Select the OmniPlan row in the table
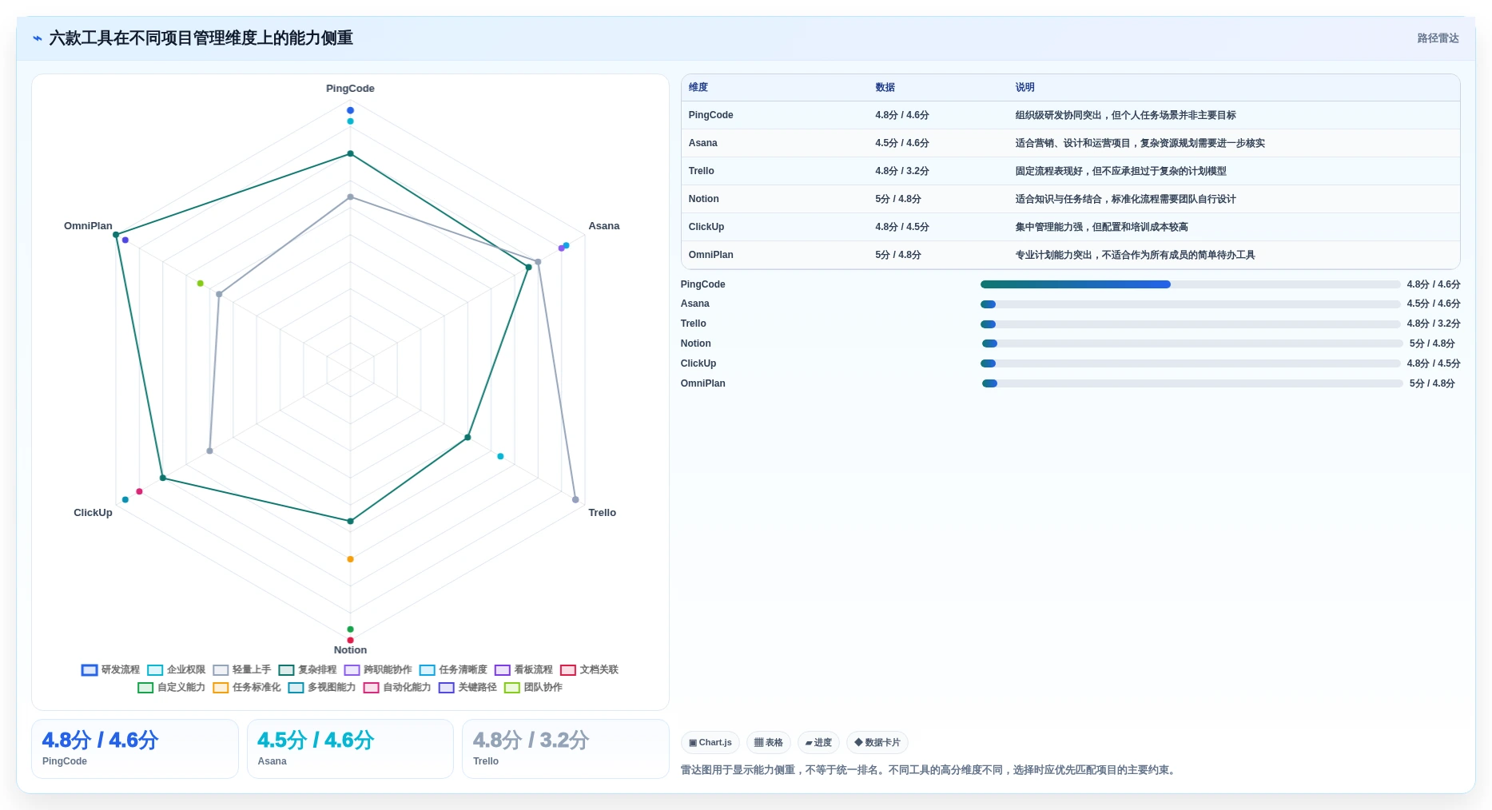The height and width of the screenshot is (810, 1492). point(1070,255)
